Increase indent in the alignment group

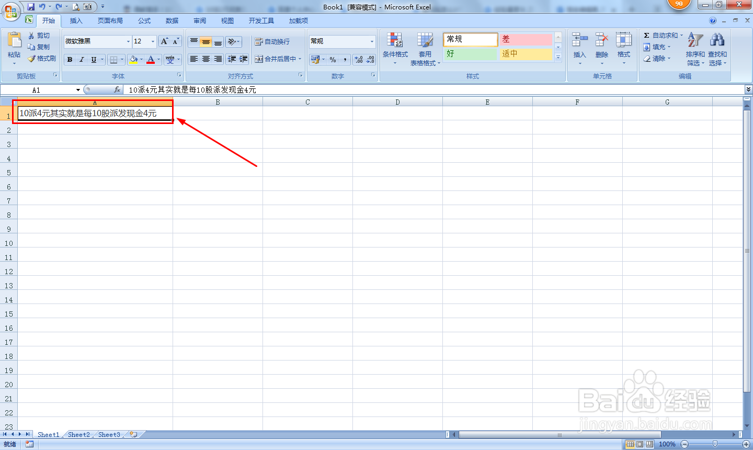(244, 59)
